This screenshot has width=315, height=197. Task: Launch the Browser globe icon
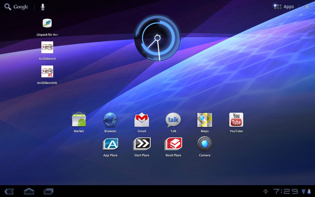110,120
